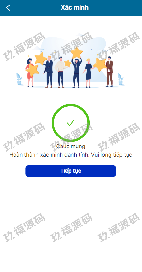This screenshot has height=272, width=142.
Task: Click the right potted plant
Action: point(120,79)
